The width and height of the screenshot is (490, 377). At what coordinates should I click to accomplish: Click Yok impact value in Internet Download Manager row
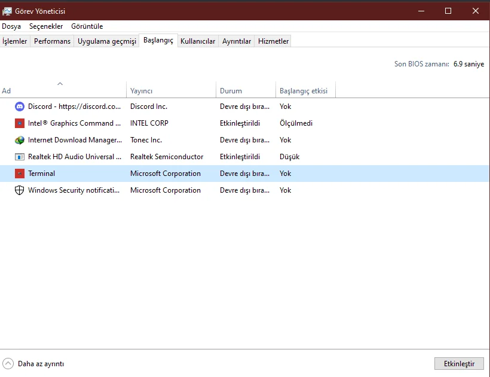tap(285, 140)
